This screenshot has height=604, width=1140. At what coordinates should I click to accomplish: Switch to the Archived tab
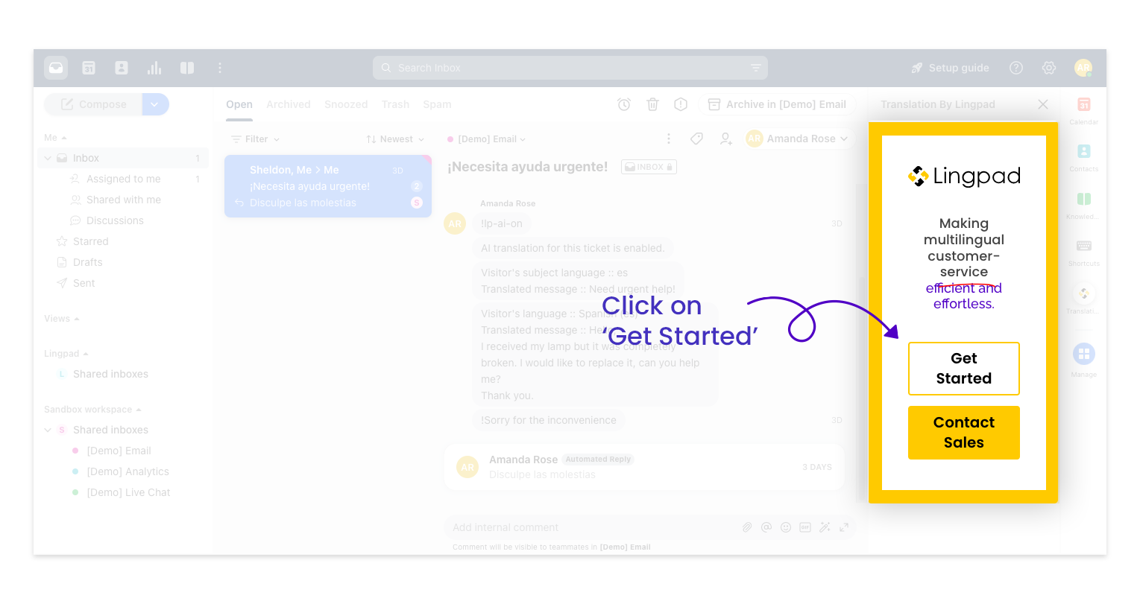pos(289,104)
